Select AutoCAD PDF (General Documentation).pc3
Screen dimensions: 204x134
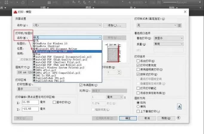pyautogui.click(x=67, y=57)
